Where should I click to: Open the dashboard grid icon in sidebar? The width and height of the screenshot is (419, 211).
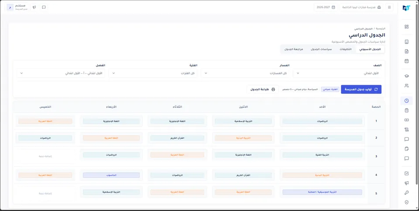(x=406, y=27)
